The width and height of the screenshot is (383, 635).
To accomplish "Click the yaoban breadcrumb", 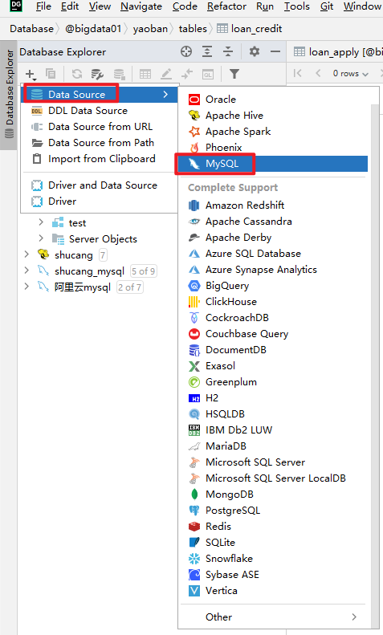I will 150,29.
